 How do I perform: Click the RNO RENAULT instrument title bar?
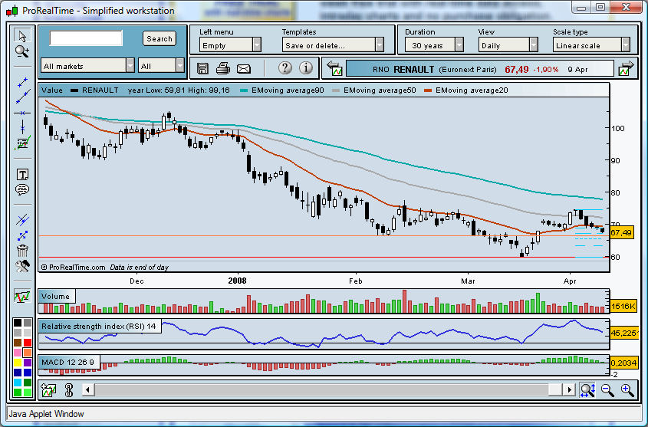point(479,69)
